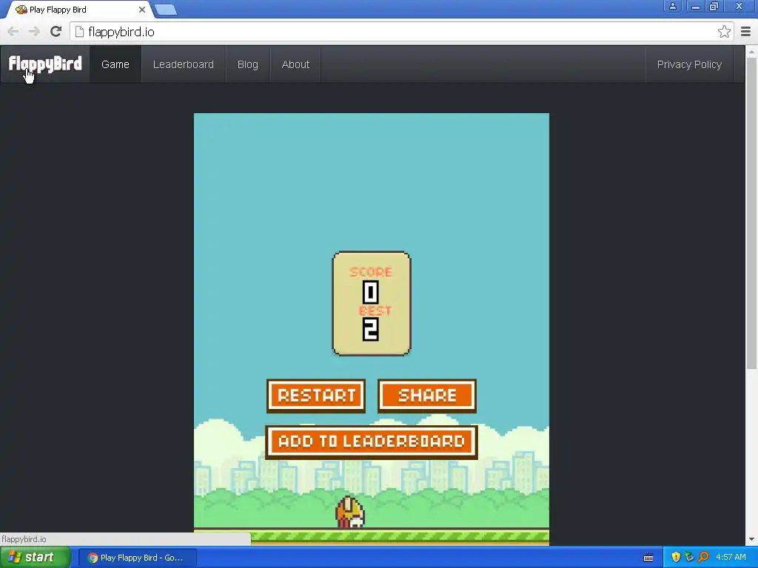Click the SHARE score button

pyautogui.click(x=427, y=396)
